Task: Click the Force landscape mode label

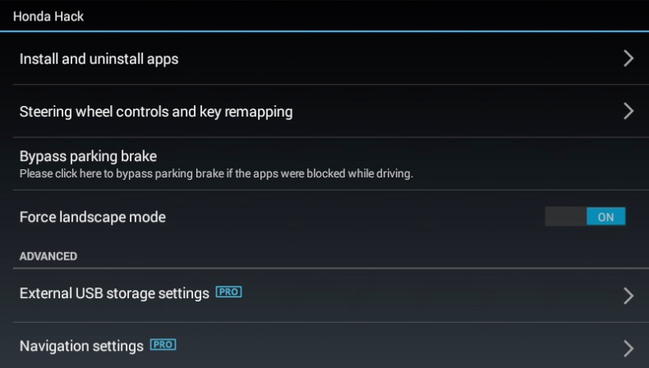Action: 93,217
